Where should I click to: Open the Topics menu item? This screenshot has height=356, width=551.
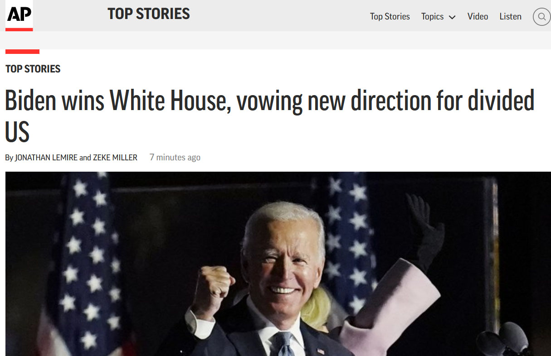pyautogui.click(x=432, y=17)
